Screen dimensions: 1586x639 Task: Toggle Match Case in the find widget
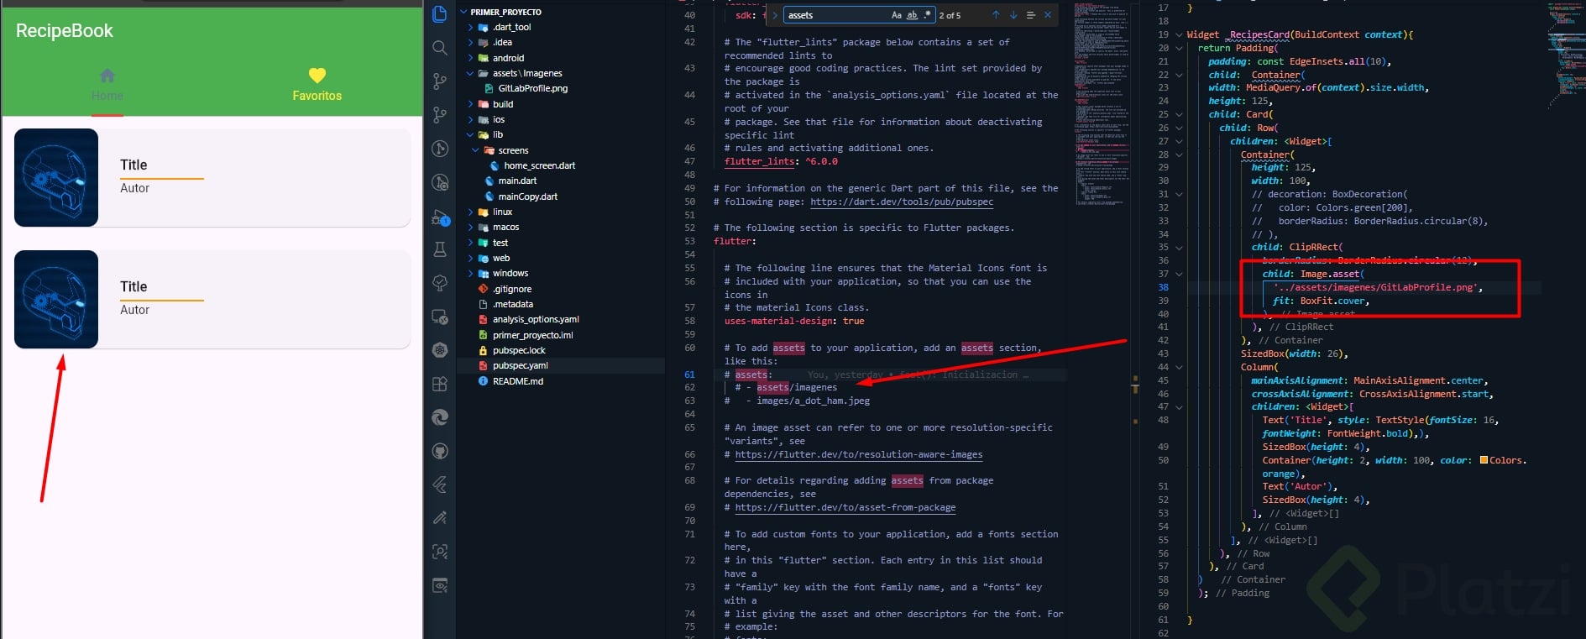[x=897, y=15]
